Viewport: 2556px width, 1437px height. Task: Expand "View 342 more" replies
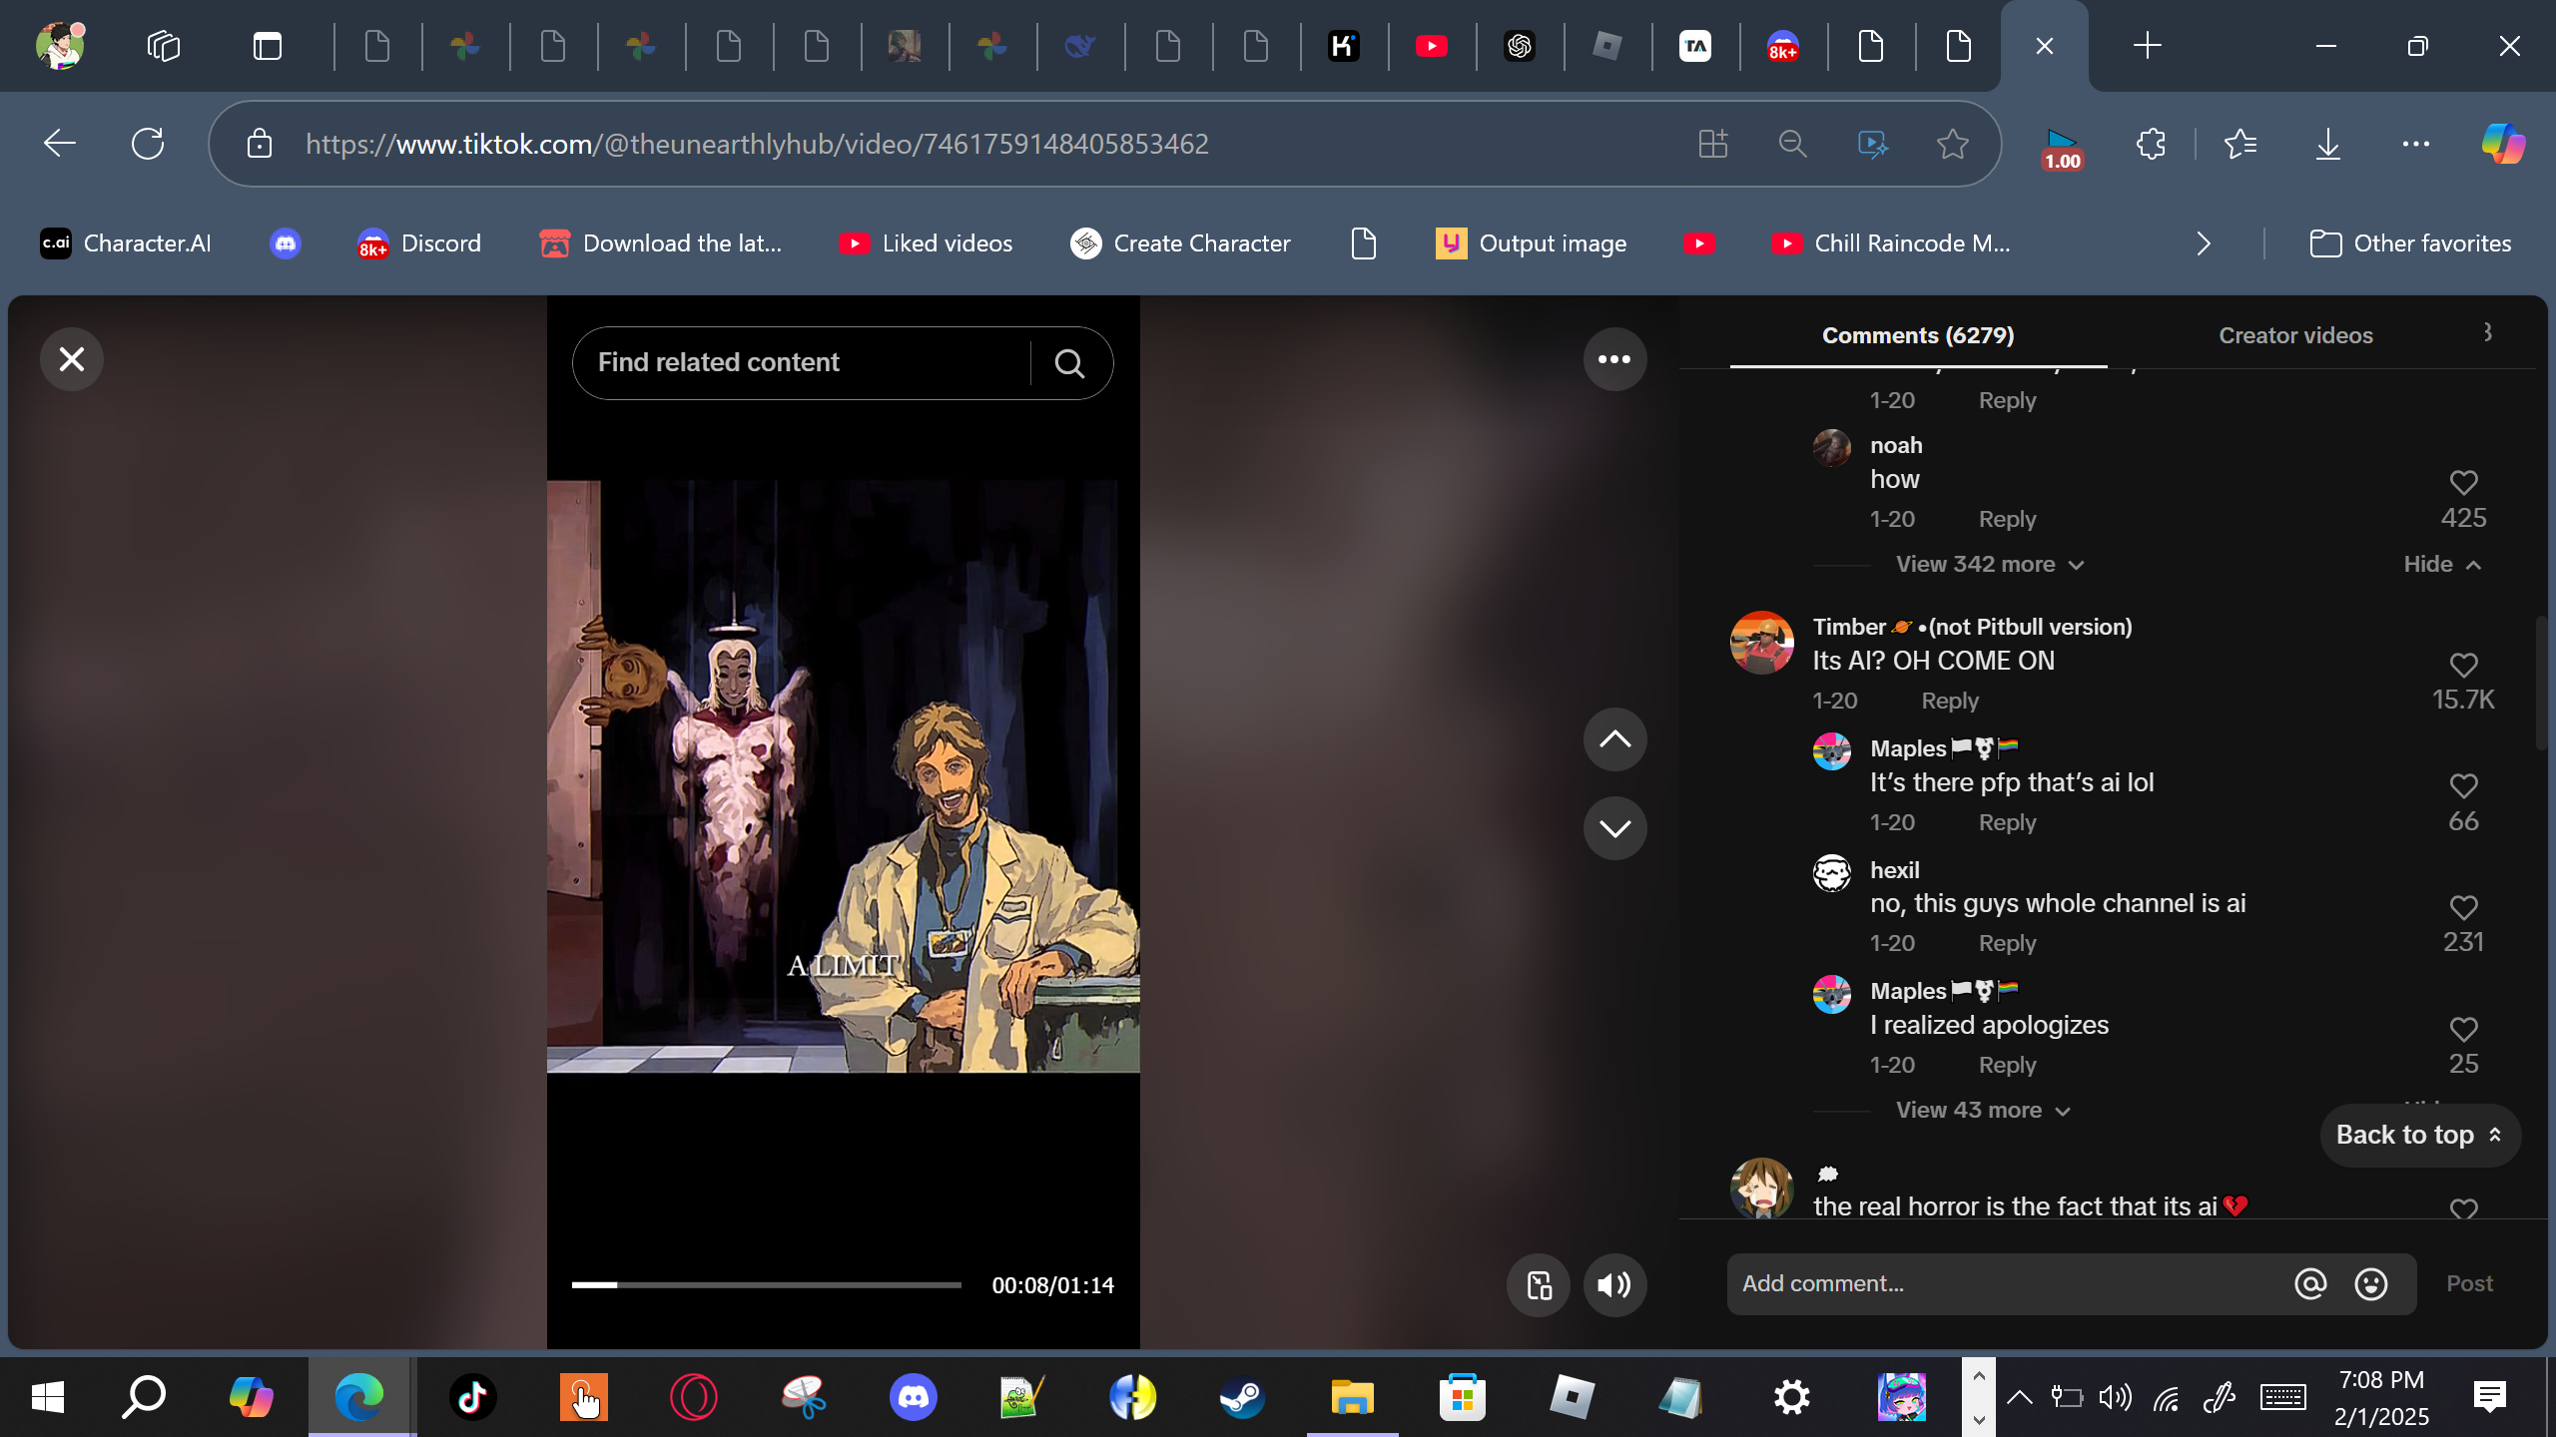point(1989,565)
